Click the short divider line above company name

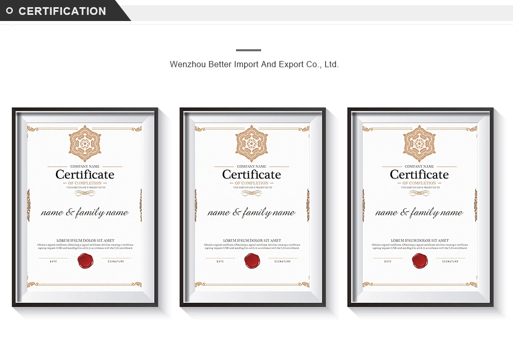coord(249,50)
